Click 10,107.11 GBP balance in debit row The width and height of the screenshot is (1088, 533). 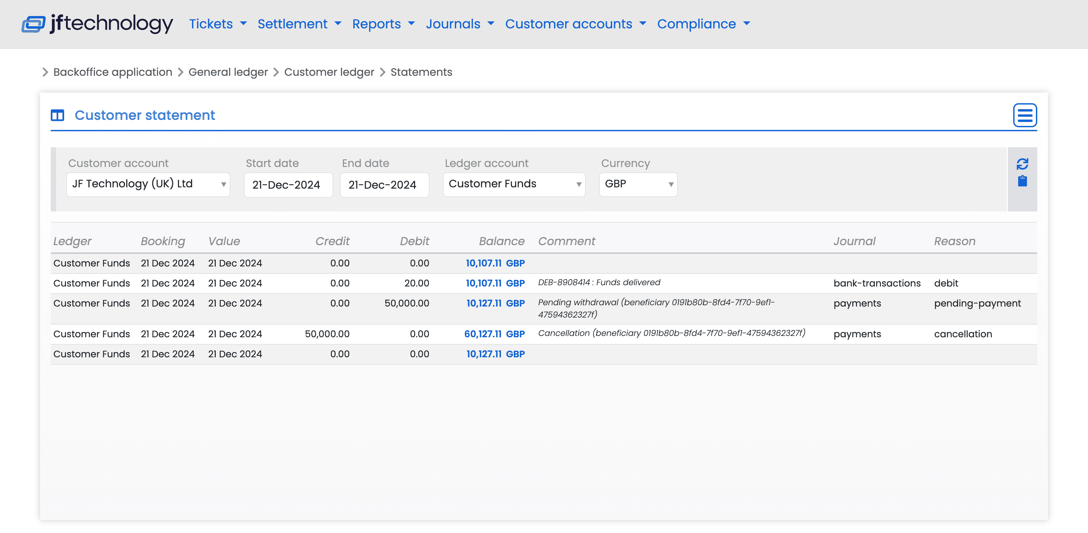pos(495,283)
